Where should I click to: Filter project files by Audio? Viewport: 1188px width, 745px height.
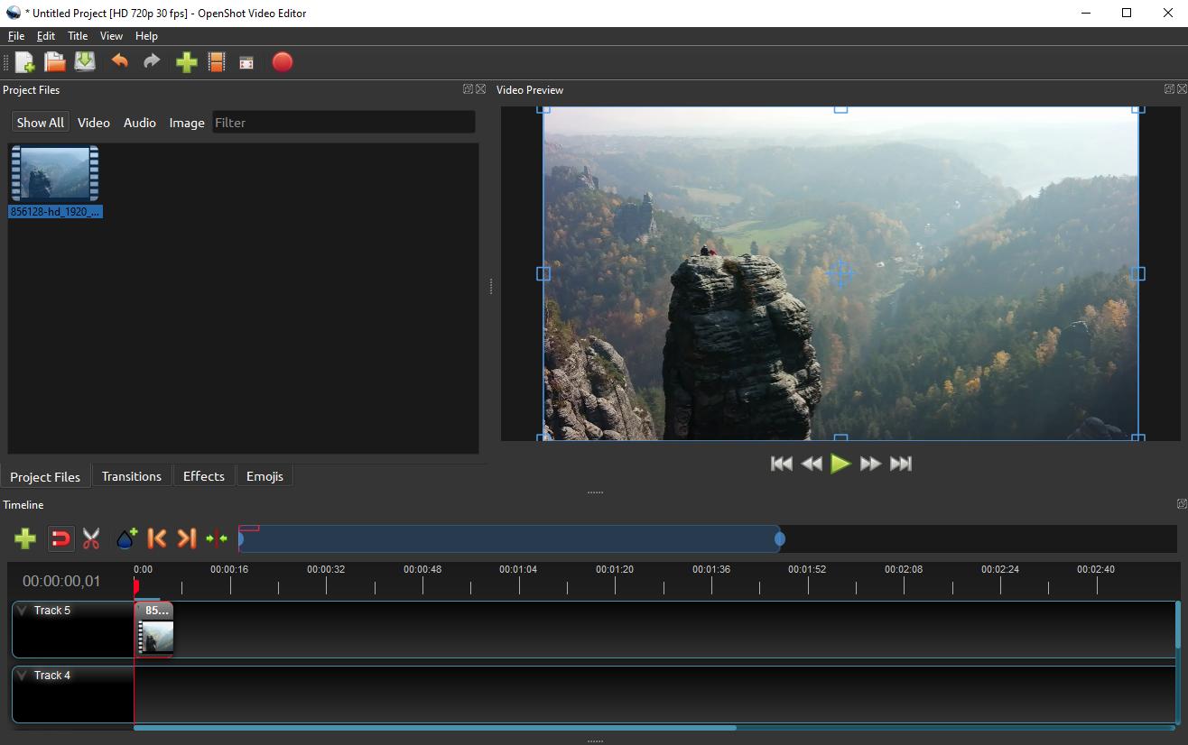click(x=140, y=123)
